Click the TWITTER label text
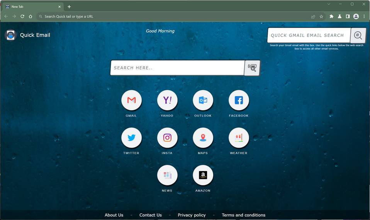 [131, 153]
